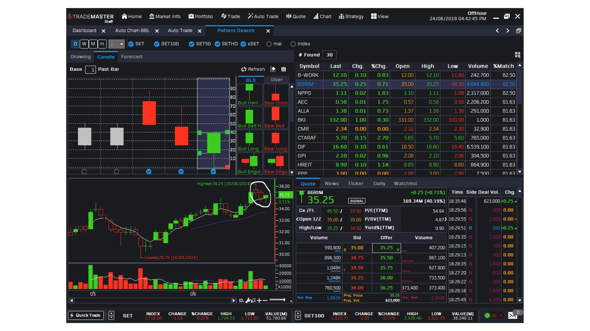Close the Auto Chart-BBL tab
Screen dimensions: 590x331
[x=157, y=31]
